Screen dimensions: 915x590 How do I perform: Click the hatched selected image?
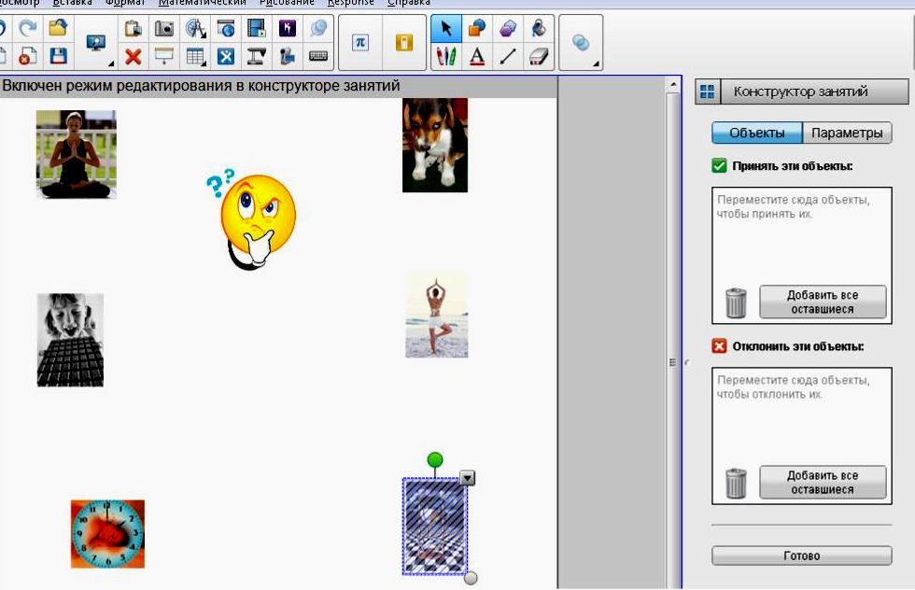click(x=435, y=527)
